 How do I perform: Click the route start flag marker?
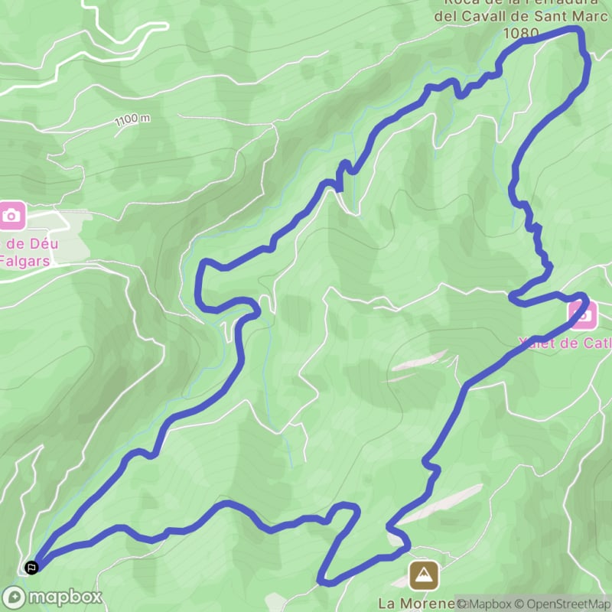[31, 567]
